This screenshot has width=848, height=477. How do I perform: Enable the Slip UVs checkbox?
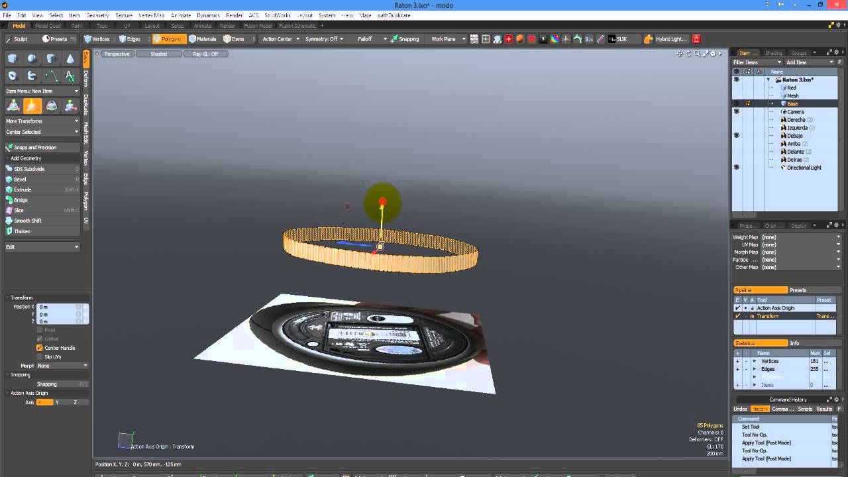click(40, 356)
